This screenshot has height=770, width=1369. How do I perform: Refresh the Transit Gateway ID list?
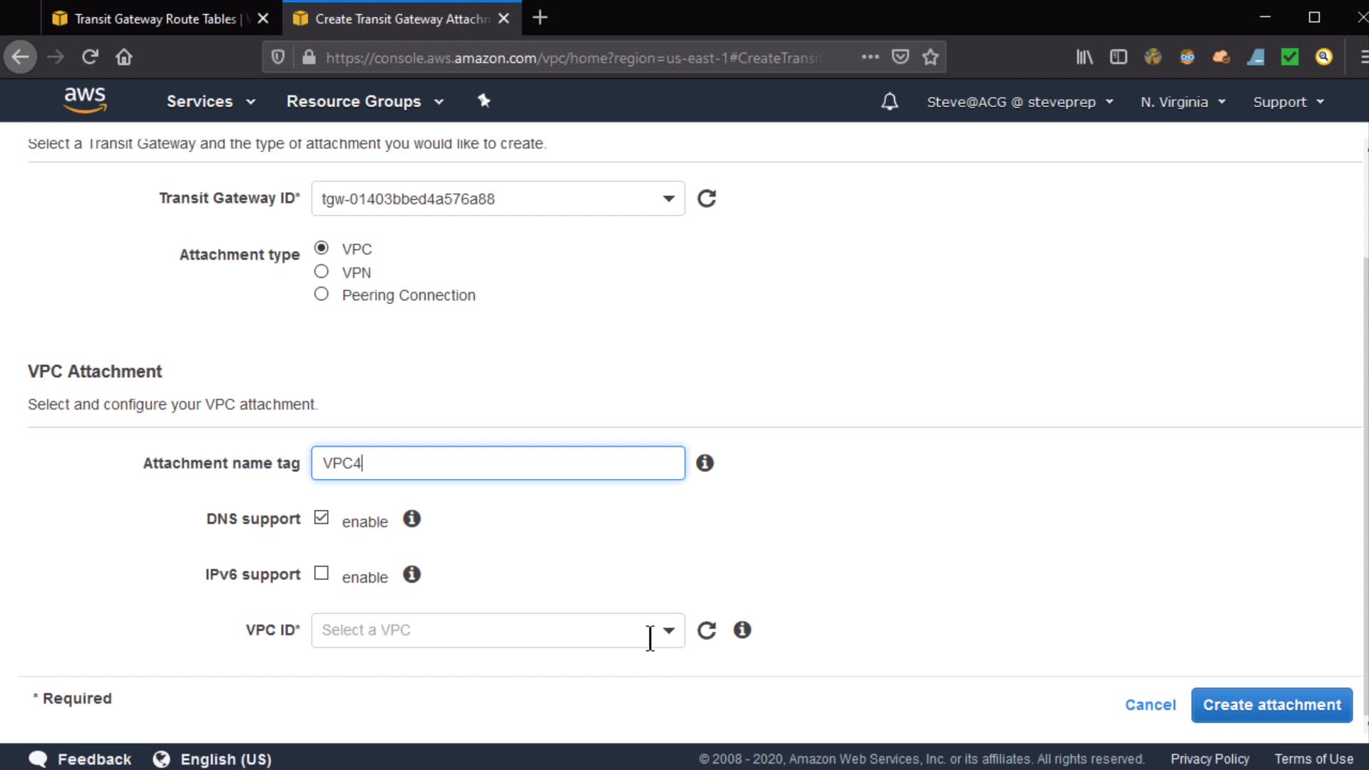click(706, 198)
